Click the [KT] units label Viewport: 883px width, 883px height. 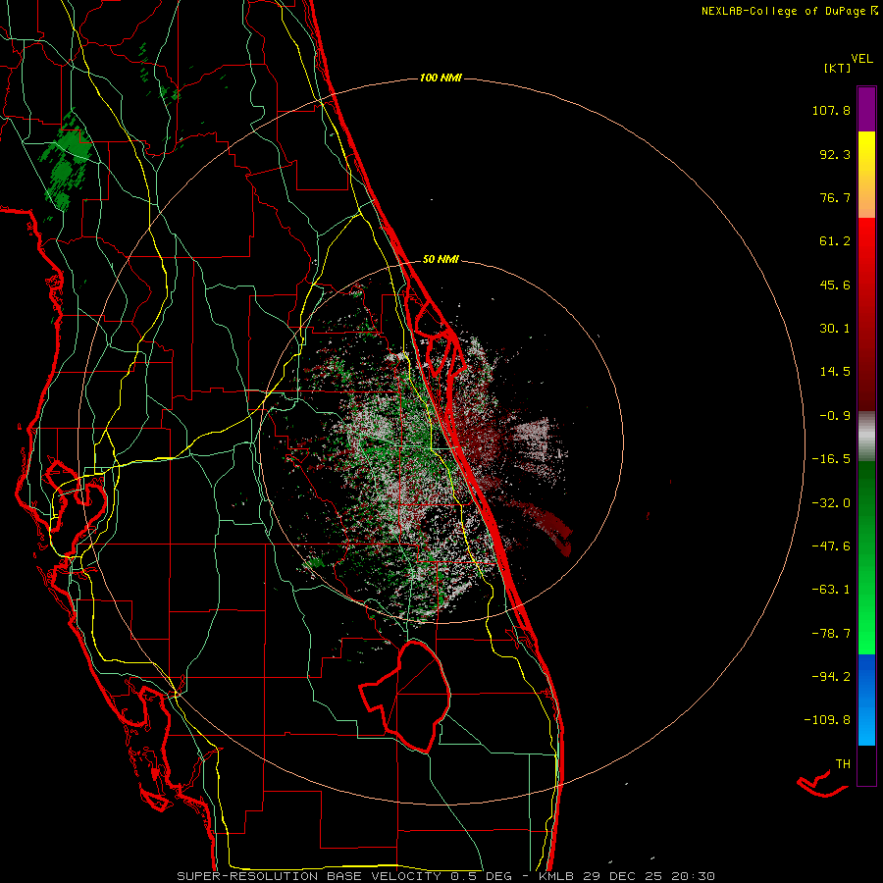coord(837,68)
